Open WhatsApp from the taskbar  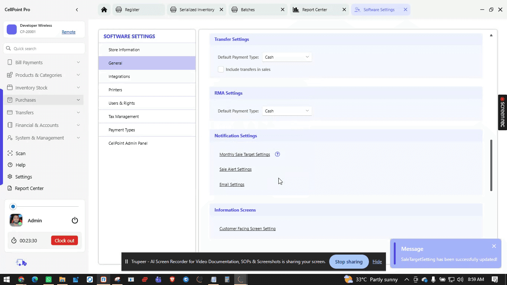point(49,279)
